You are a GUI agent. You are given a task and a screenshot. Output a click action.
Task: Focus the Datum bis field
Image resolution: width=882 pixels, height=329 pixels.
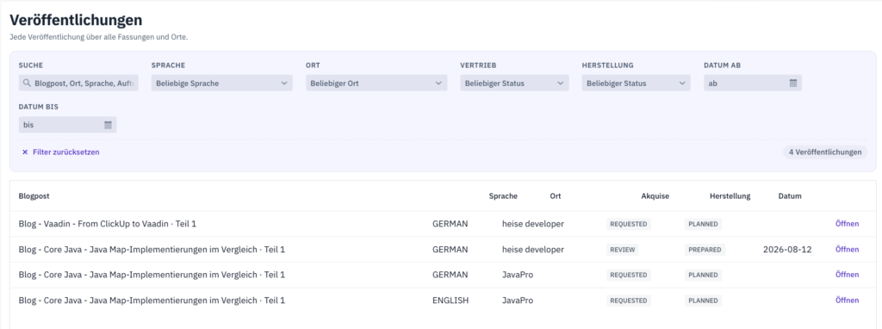tap(67, 125)
